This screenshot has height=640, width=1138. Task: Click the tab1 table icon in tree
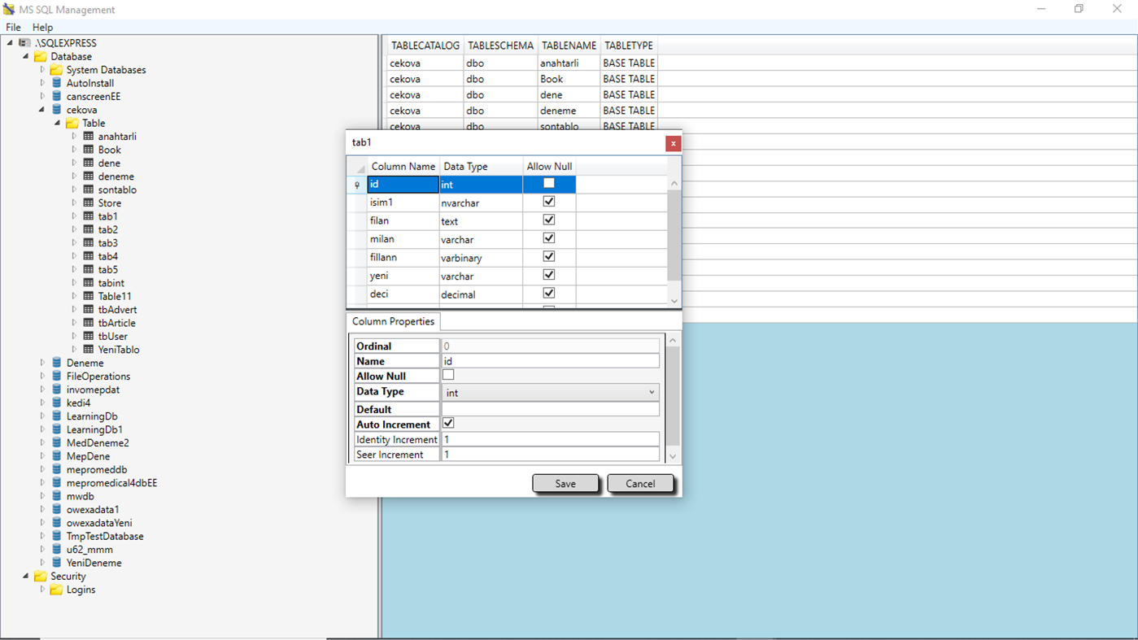(x=89, y=216)
